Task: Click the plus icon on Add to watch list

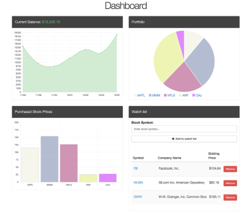Action: click(x=173, y=139)
